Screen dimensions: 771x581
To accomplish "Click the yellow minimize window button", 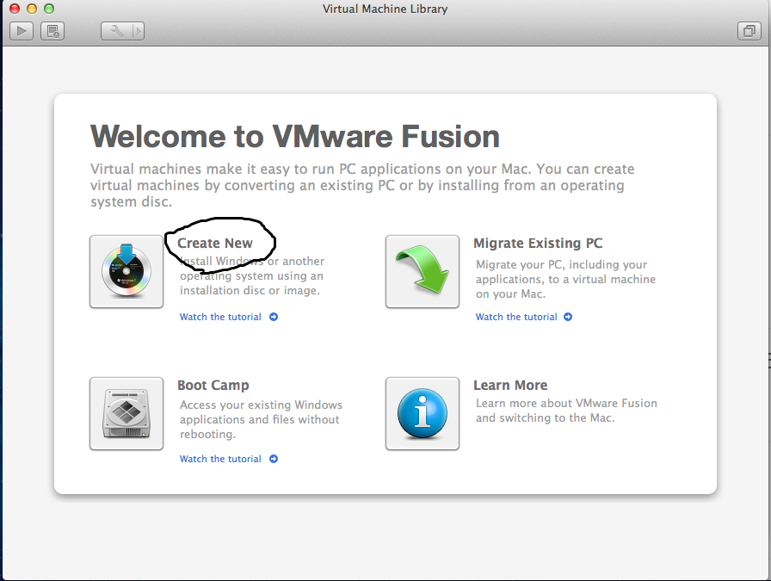I will pyautogui.click(x=32, y=9).
